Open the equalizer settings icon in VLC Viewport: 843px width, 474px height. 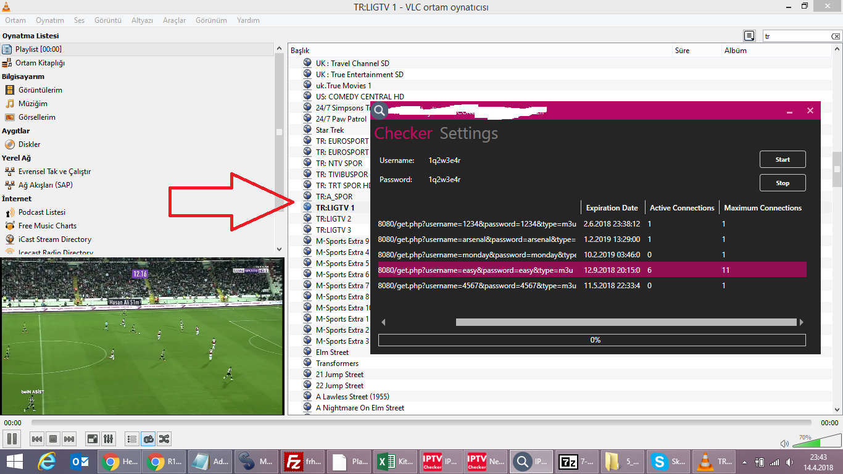click(108, 438)
